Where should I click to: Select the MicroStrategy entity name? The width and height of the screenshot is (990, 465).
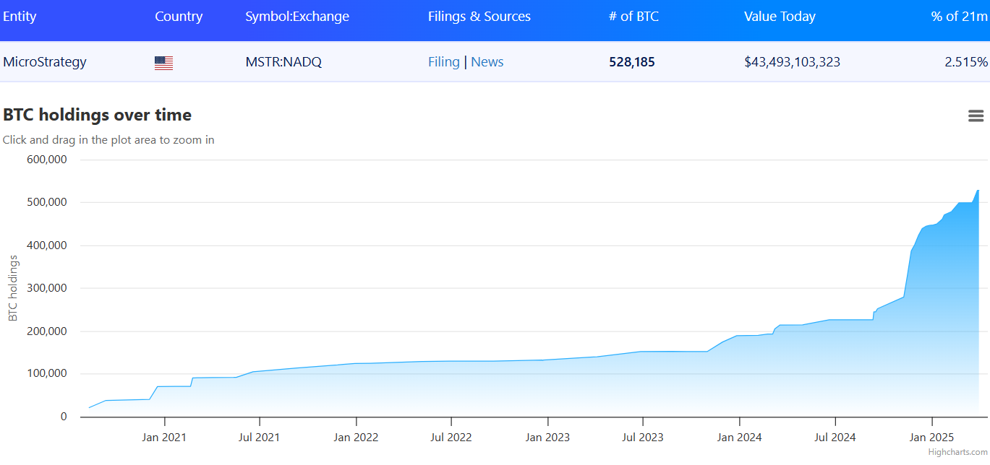point(45,62)
